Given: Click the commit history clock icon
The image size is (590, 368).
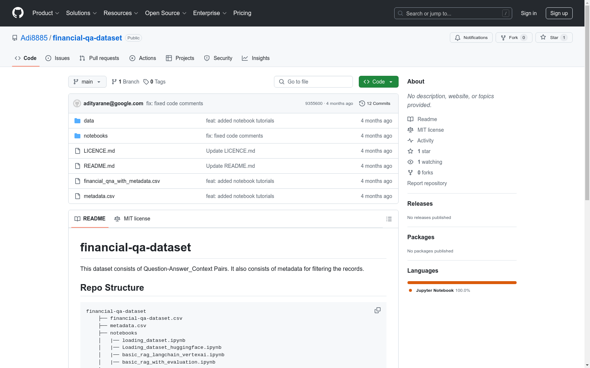Looking at the screenshot, I should coord(362,103).
